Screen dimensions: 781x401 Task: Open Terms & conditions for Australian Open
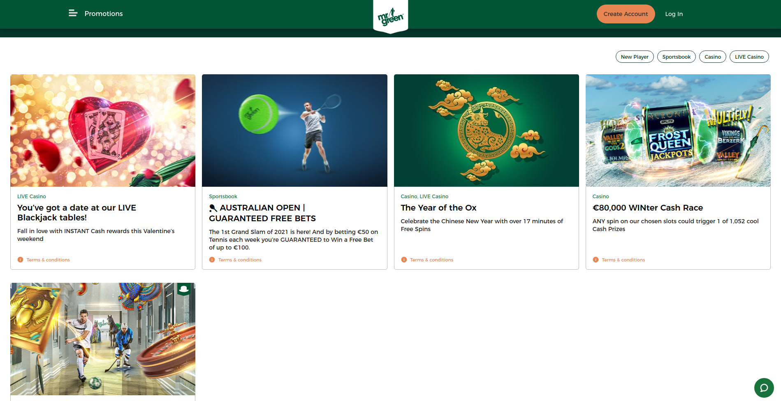pyautogui.click(x=240, y=260)
